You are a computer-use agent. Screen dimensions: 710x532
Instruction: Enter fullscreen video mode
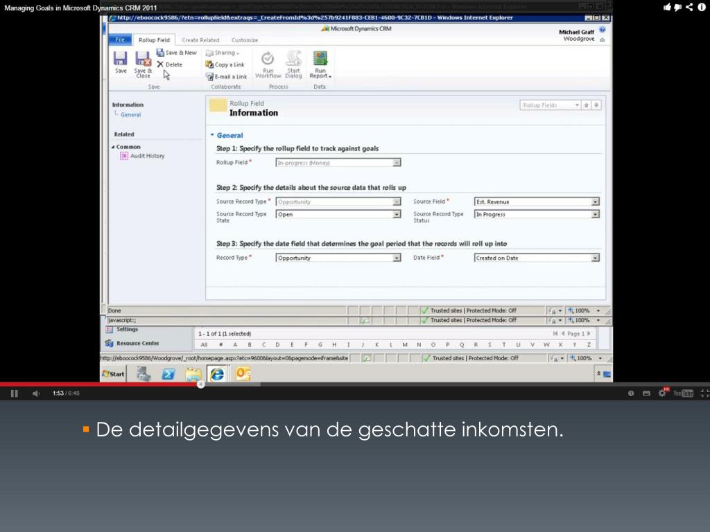pyautogui.click(x=704, y=393)
